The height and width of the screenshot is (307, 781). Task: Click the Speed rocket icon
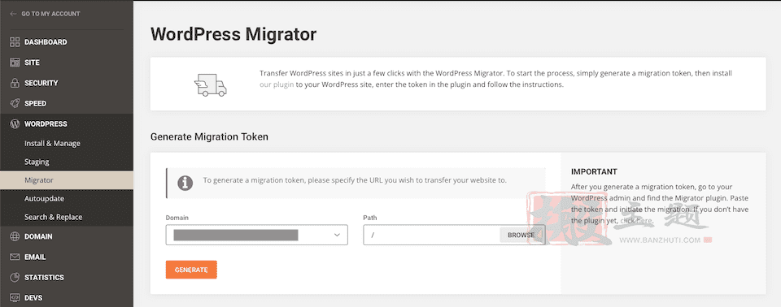pyautogui.click(x=15, y=103)
